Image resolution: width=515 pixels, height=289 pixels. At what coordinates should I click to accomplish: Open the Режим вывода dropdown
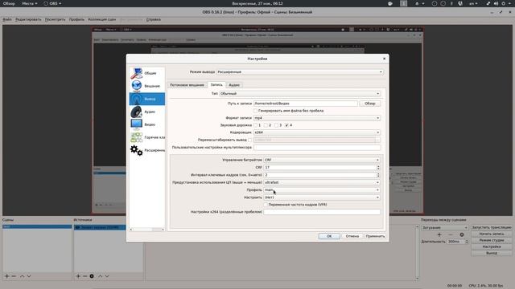pos(300,71)
